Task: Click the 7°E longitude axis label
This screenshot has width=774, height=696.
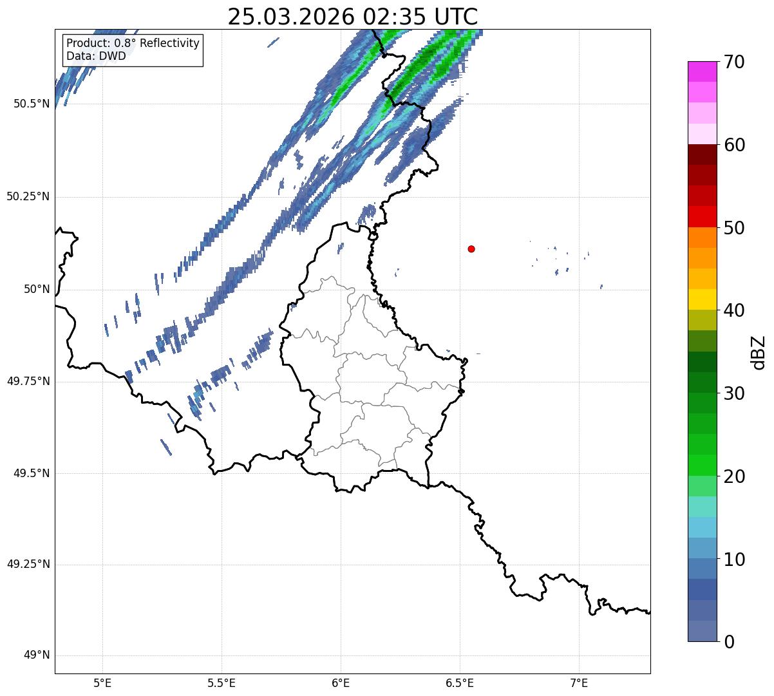Action: [x=580, y=682]
